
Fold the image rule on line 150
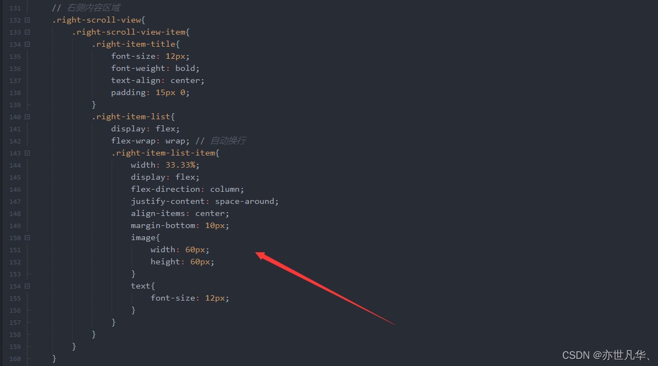pyautogui.click(x=27, y=237)
